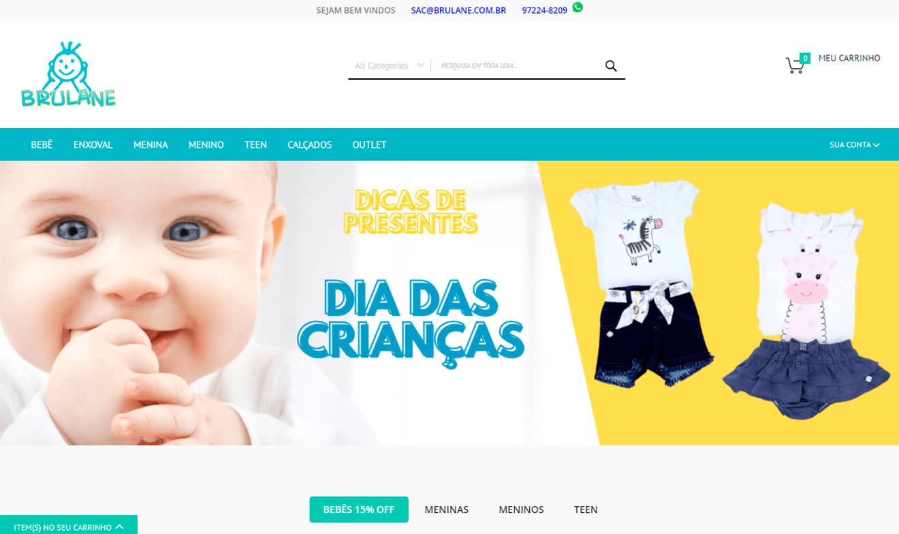Click the sac@brulane.com.br email link
The width and height of the screenshot is (899, 534).
[458, 10]
